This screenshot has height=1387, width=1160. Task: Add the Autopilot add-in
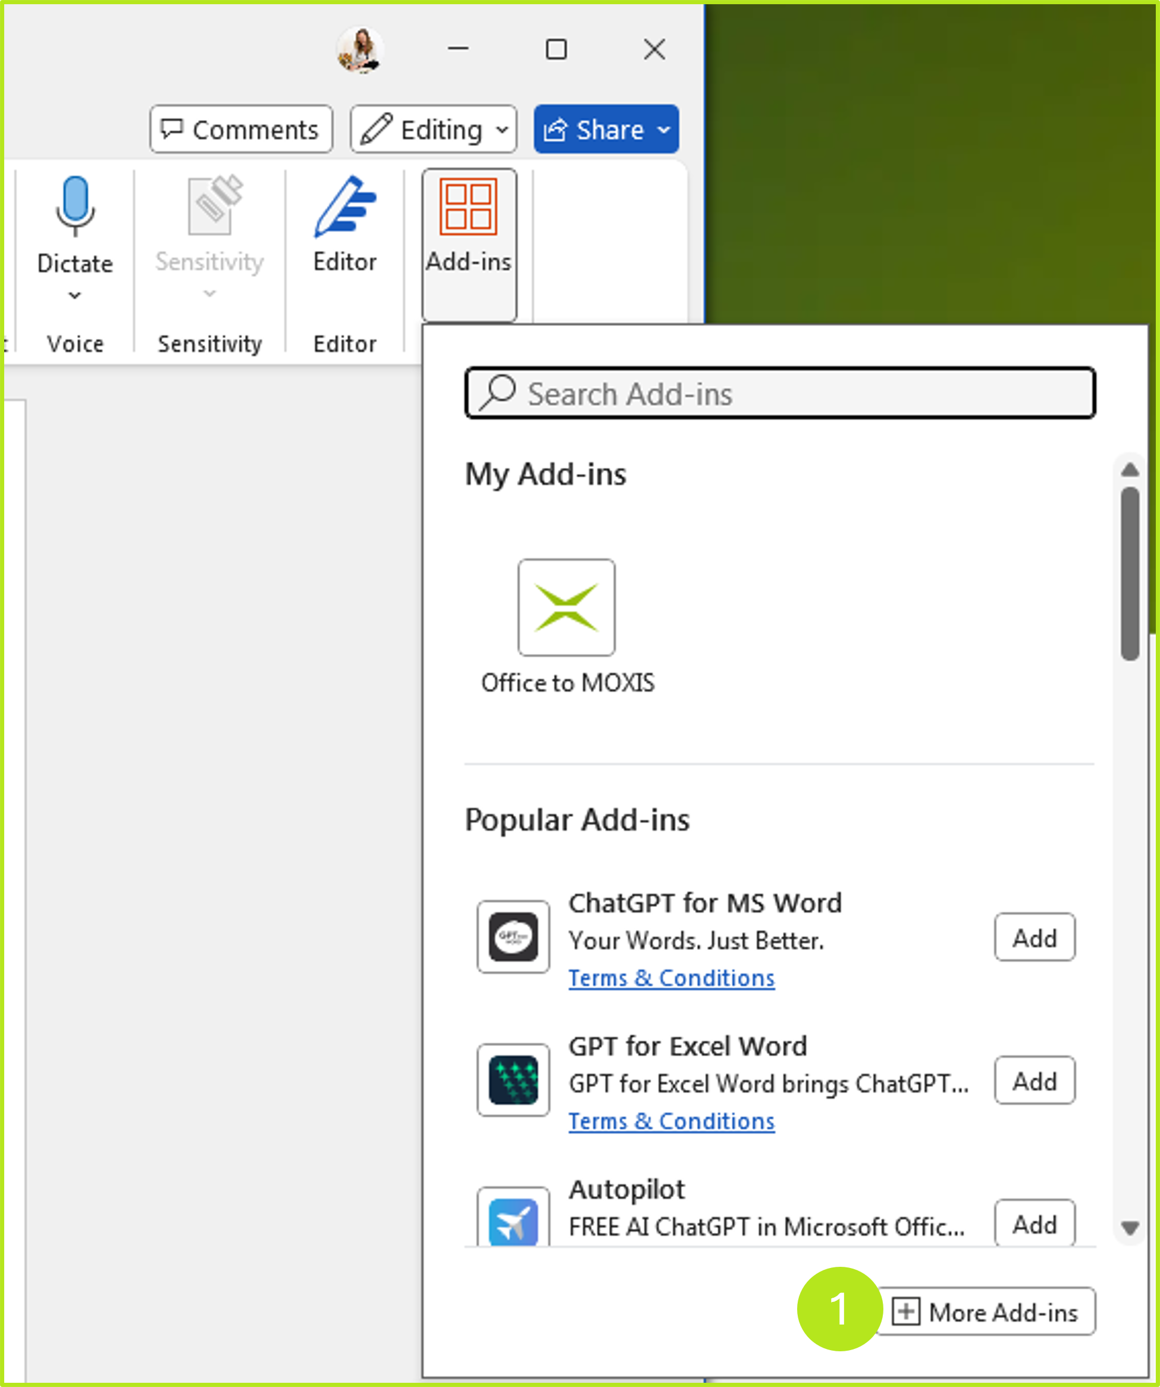[1034, 1223]
